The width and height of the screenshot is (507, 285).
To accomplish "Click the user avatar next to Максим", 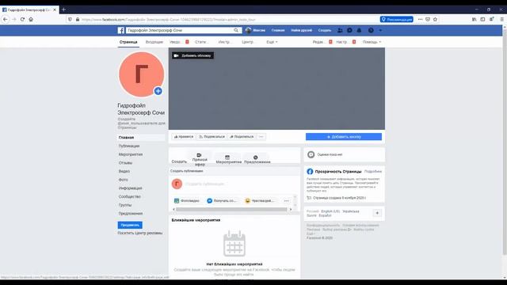I will [248, 30].
